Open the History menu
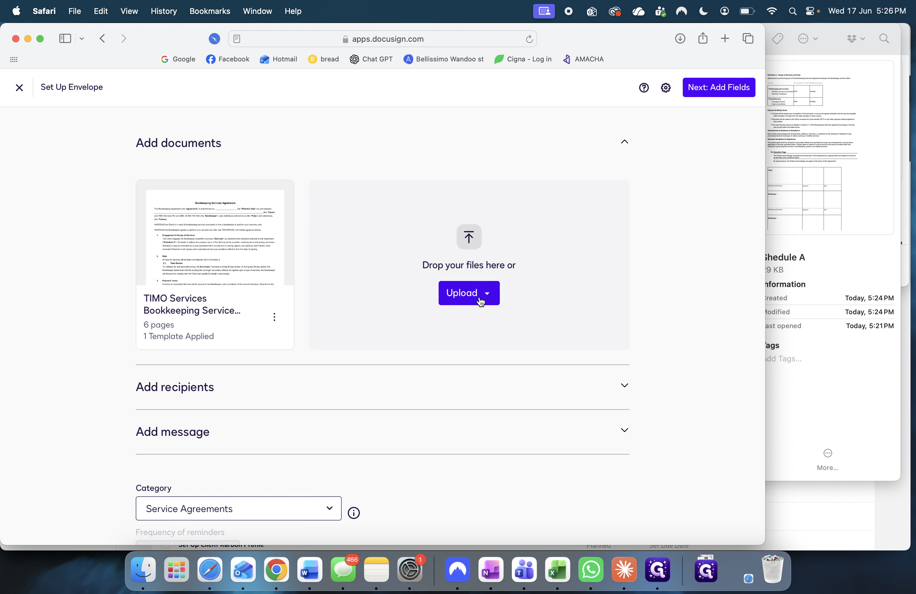This screenshot has width=916, height=594. pyautogui.click(x=164, y=11)
